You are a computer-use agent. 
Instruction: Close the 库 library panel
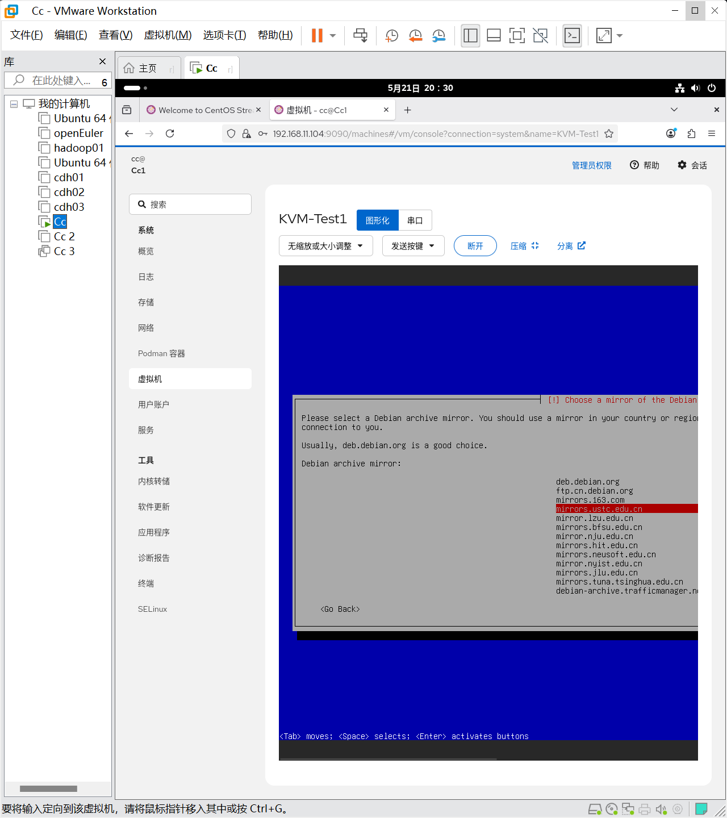(x=102, y=61)
